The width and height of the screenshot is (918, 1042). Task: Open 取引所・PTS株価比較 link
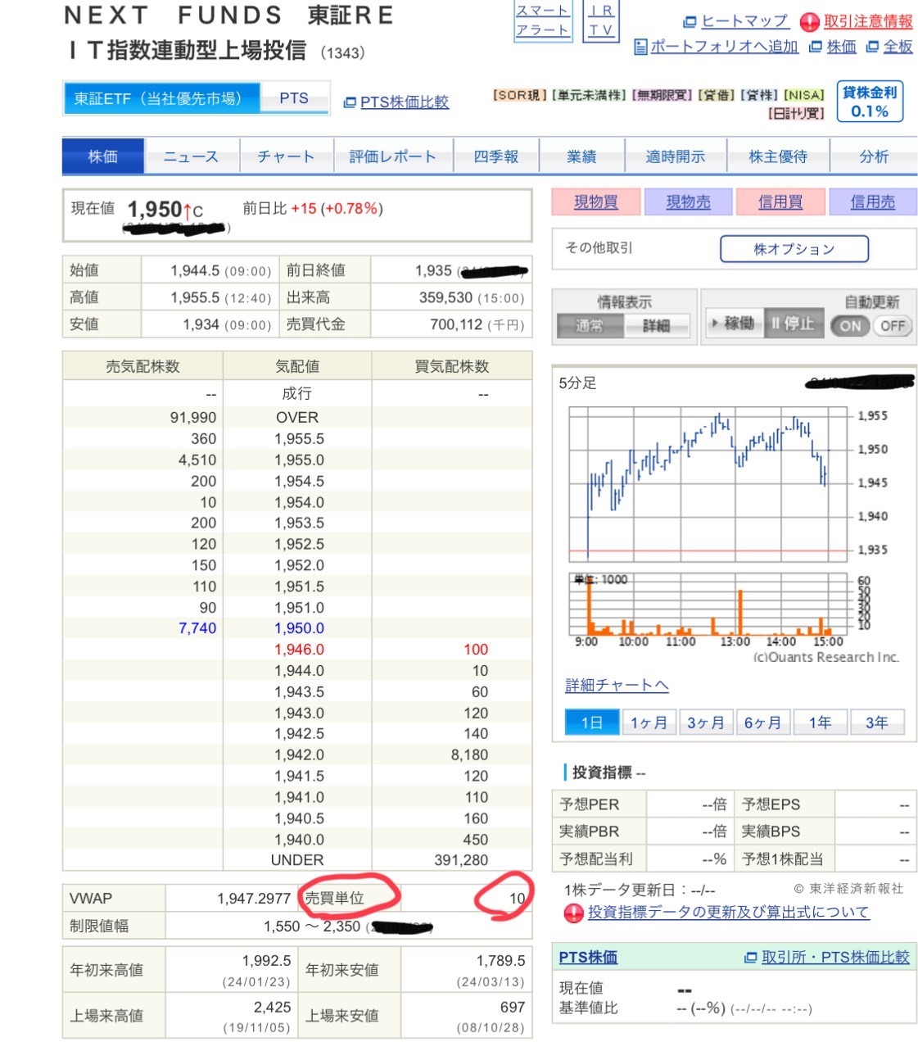[835, 957]
